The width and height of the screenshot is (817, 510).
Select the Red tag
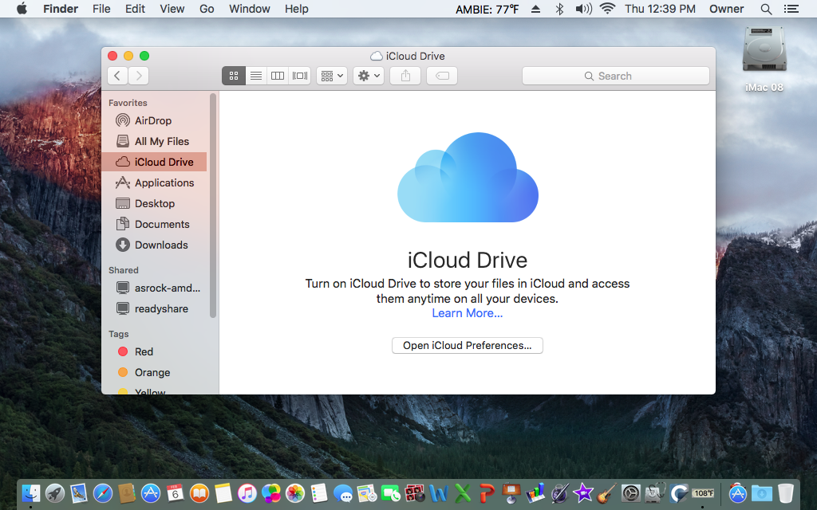point(154,351)
